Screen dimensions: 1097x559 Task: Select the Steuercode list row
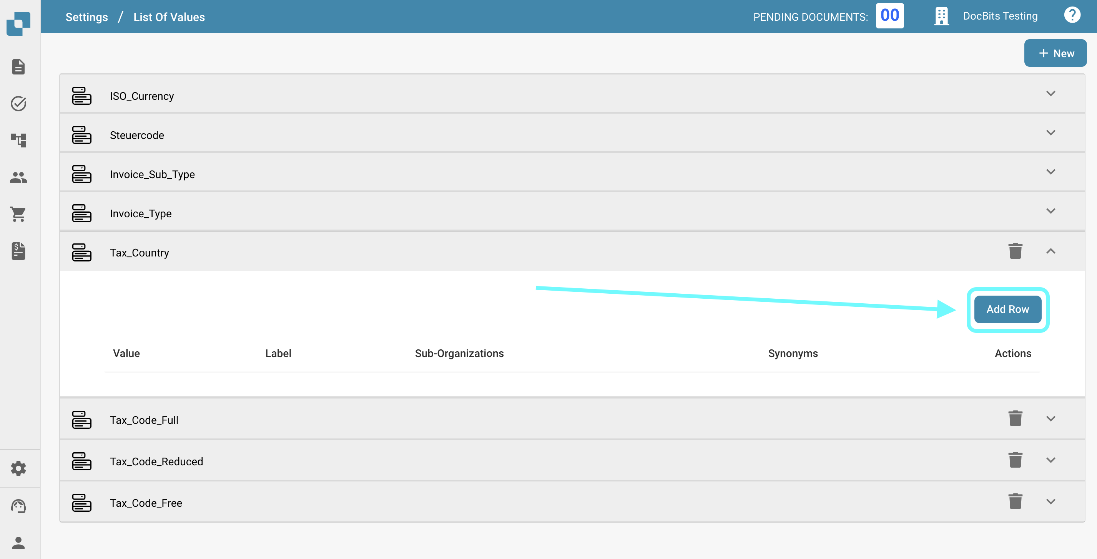pos(136,135)
